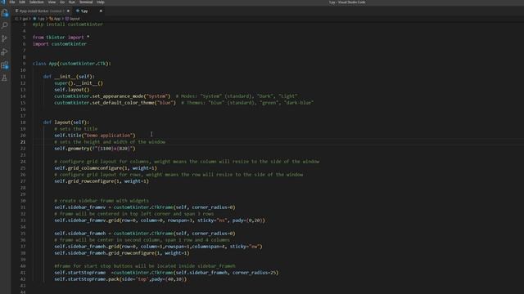The height and width of the screenshot is (294, 524).
Task: Select 1.py in the breadcrumb path
Action: 39,19
